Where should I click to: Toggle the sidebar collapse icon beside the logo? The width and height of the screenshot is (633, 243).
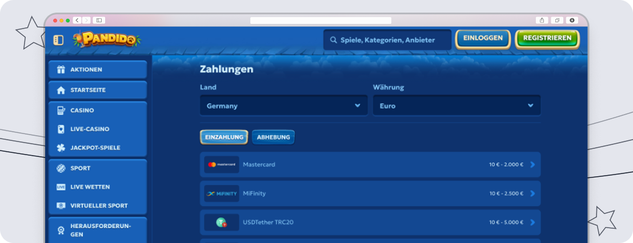point(58,40)
